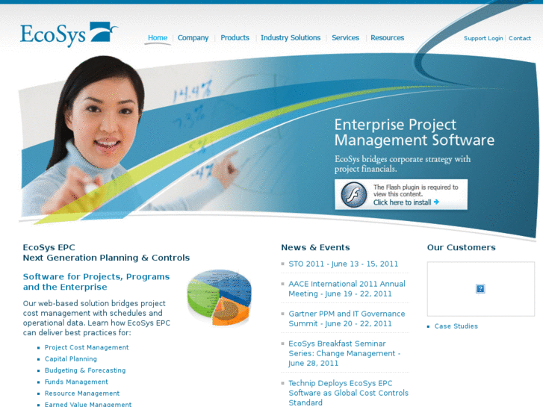Open the Services menu
The image size is (543, 407).
pos(345,38)
